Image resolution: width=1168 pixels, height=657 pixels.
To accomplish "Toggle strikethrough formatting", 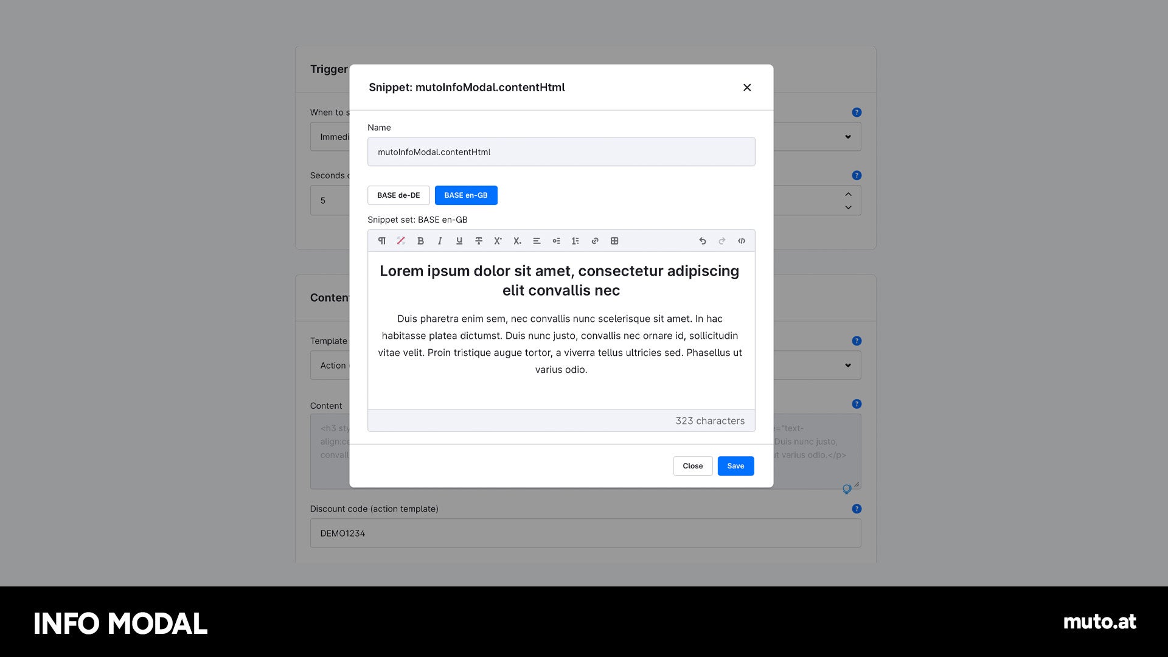I will 479,241.
